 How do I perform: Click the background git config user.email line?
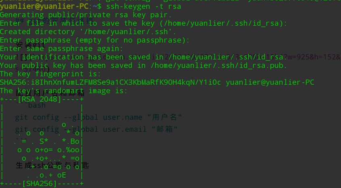96,129
